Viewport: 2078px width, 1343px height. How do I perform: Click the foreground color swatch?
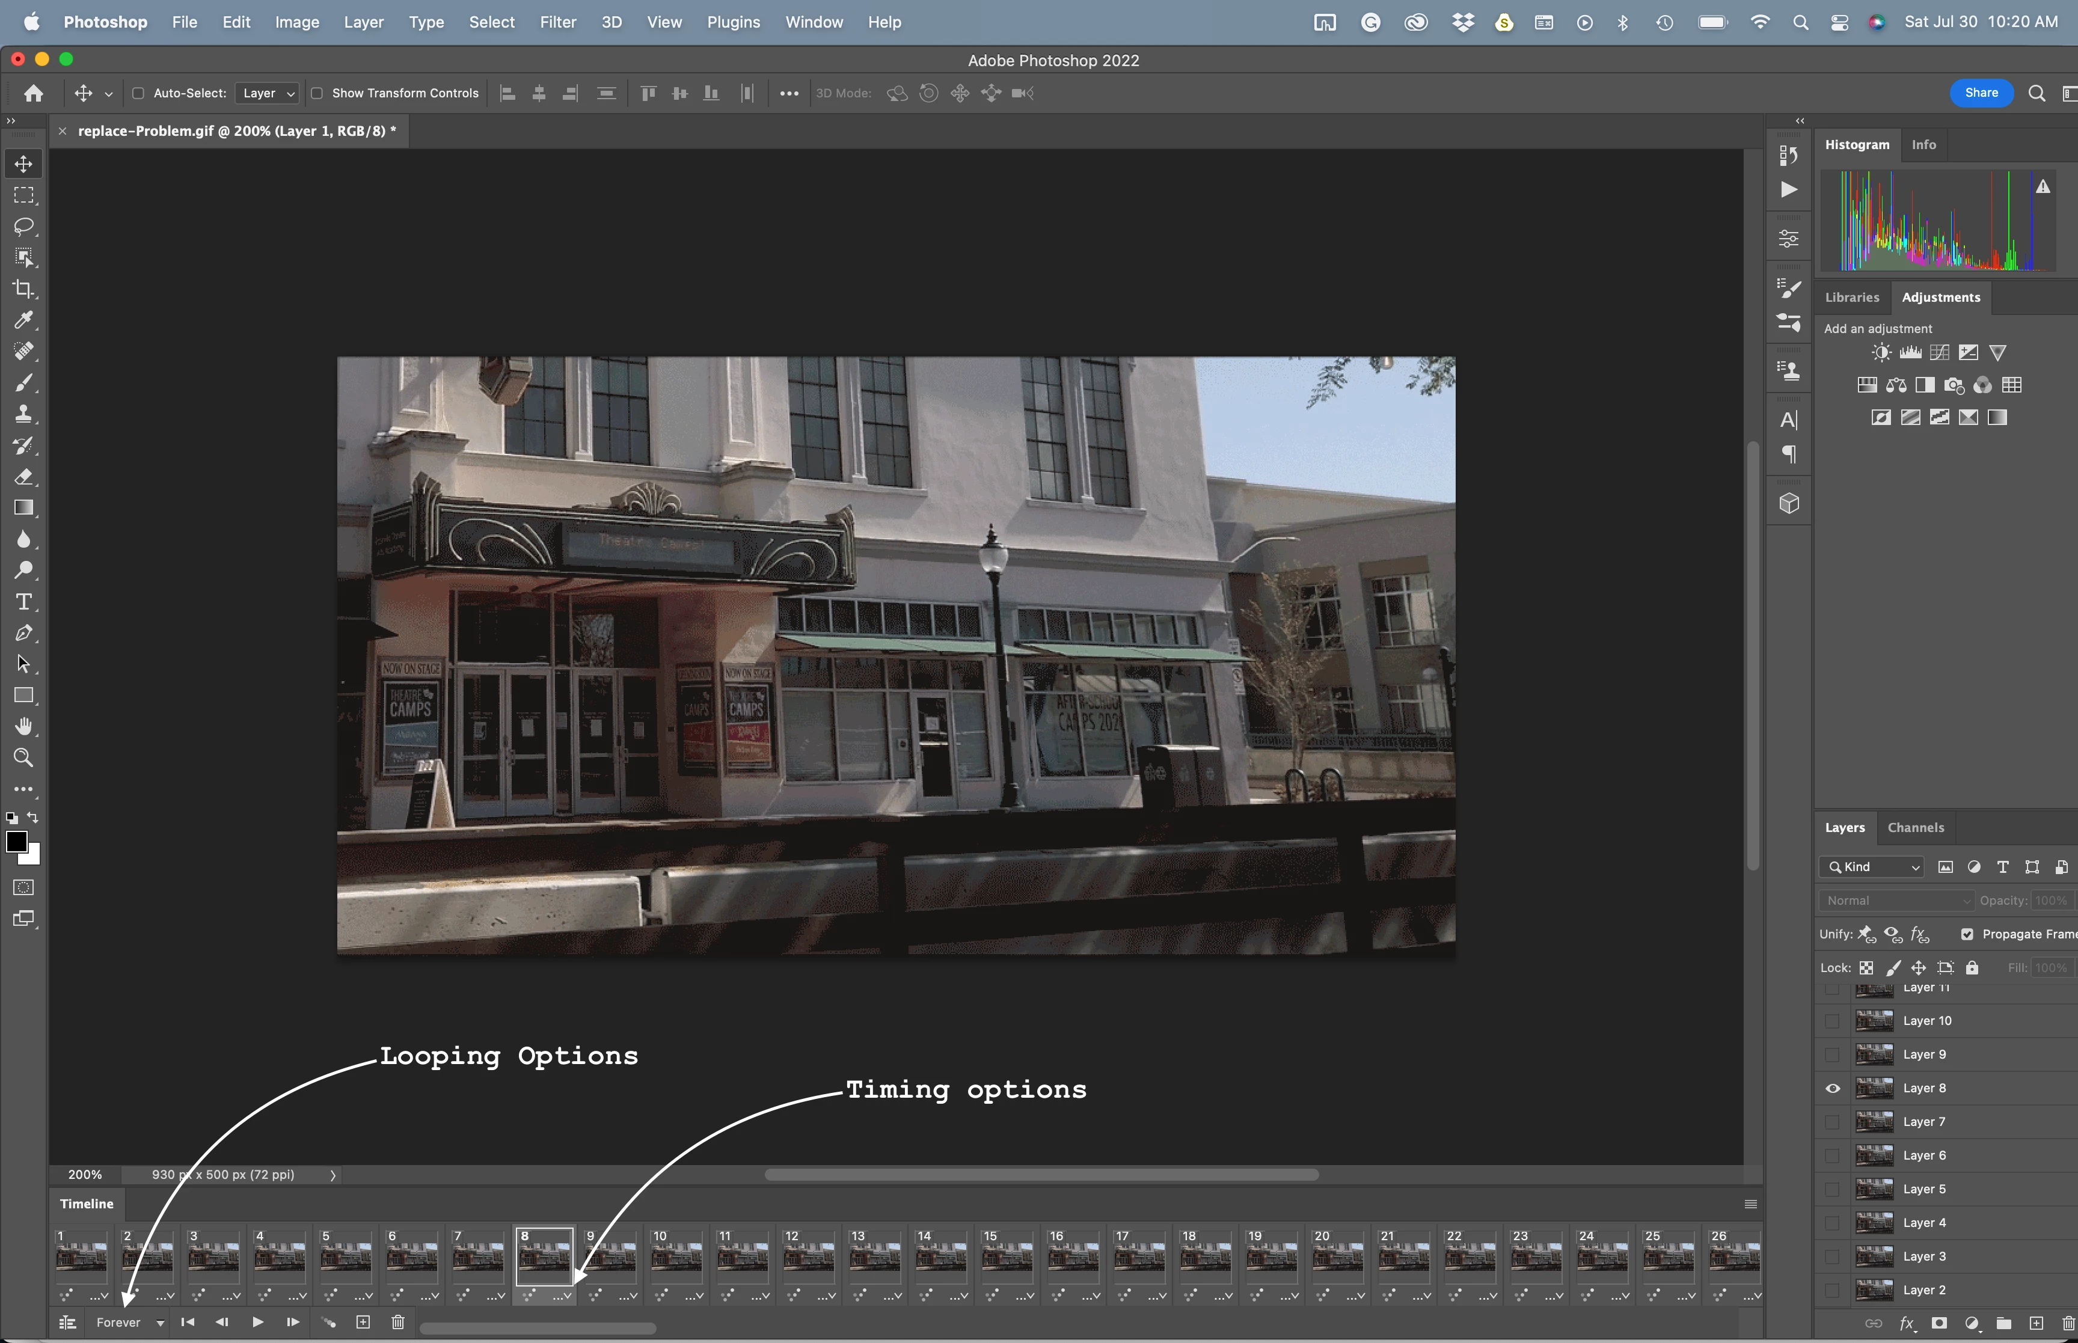point(17,842)
